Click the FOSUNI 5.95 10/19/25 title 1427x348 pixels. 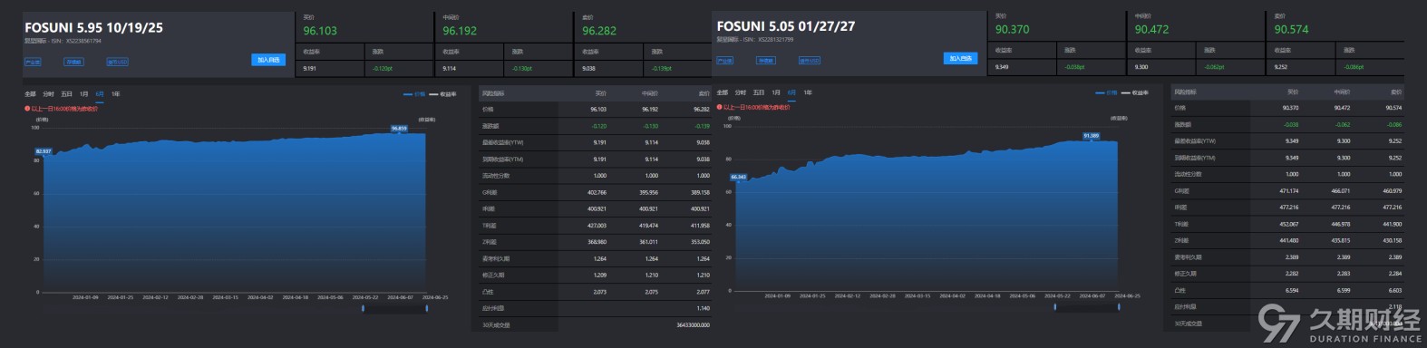click(x=93, y=28)
